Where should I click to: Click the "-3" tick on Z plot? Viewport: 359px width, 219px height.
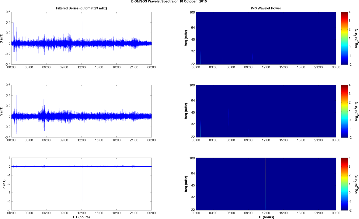[x=9, y=193]
